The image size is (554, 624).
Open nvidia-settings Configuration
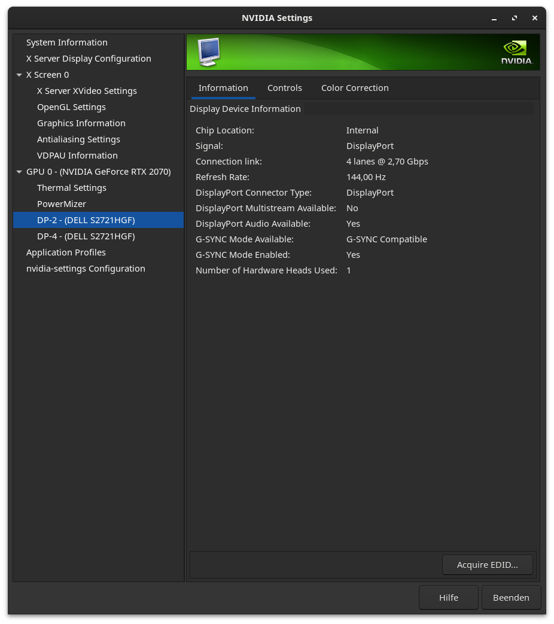click(86, 269)
